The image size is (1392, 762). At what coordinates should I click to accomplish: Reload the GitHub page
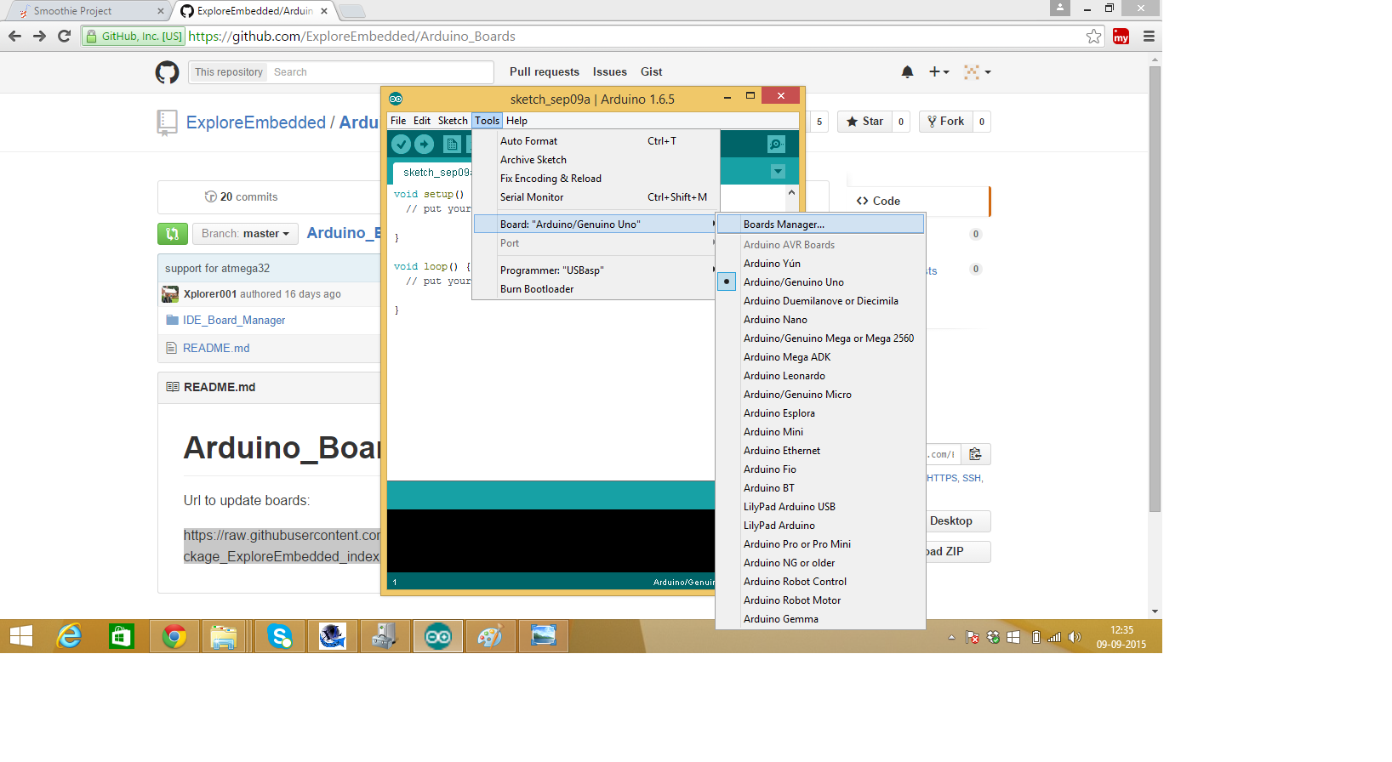click(64, 37)
